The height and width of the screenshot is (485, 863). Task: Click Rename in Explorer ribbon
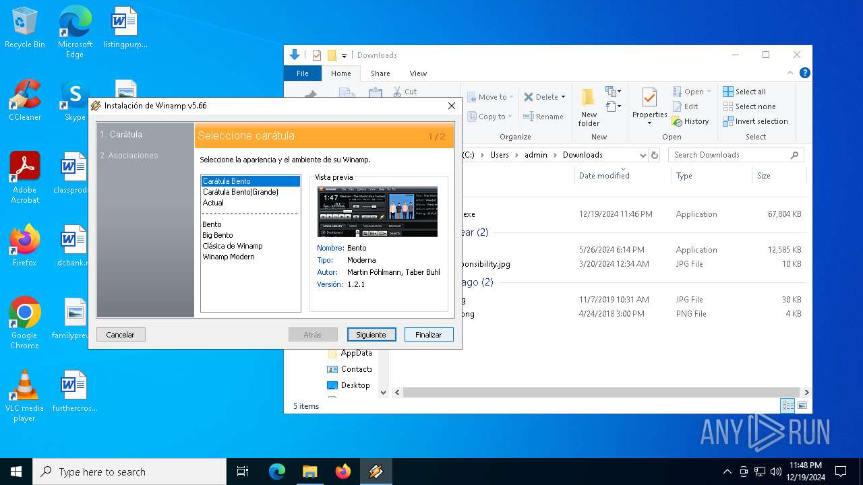[x=543, y=117]
